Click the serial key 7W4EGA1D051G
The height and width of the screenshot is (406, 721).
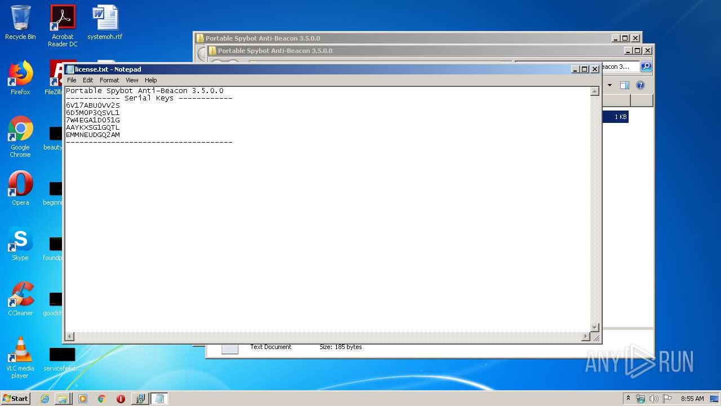click(93, 120)
